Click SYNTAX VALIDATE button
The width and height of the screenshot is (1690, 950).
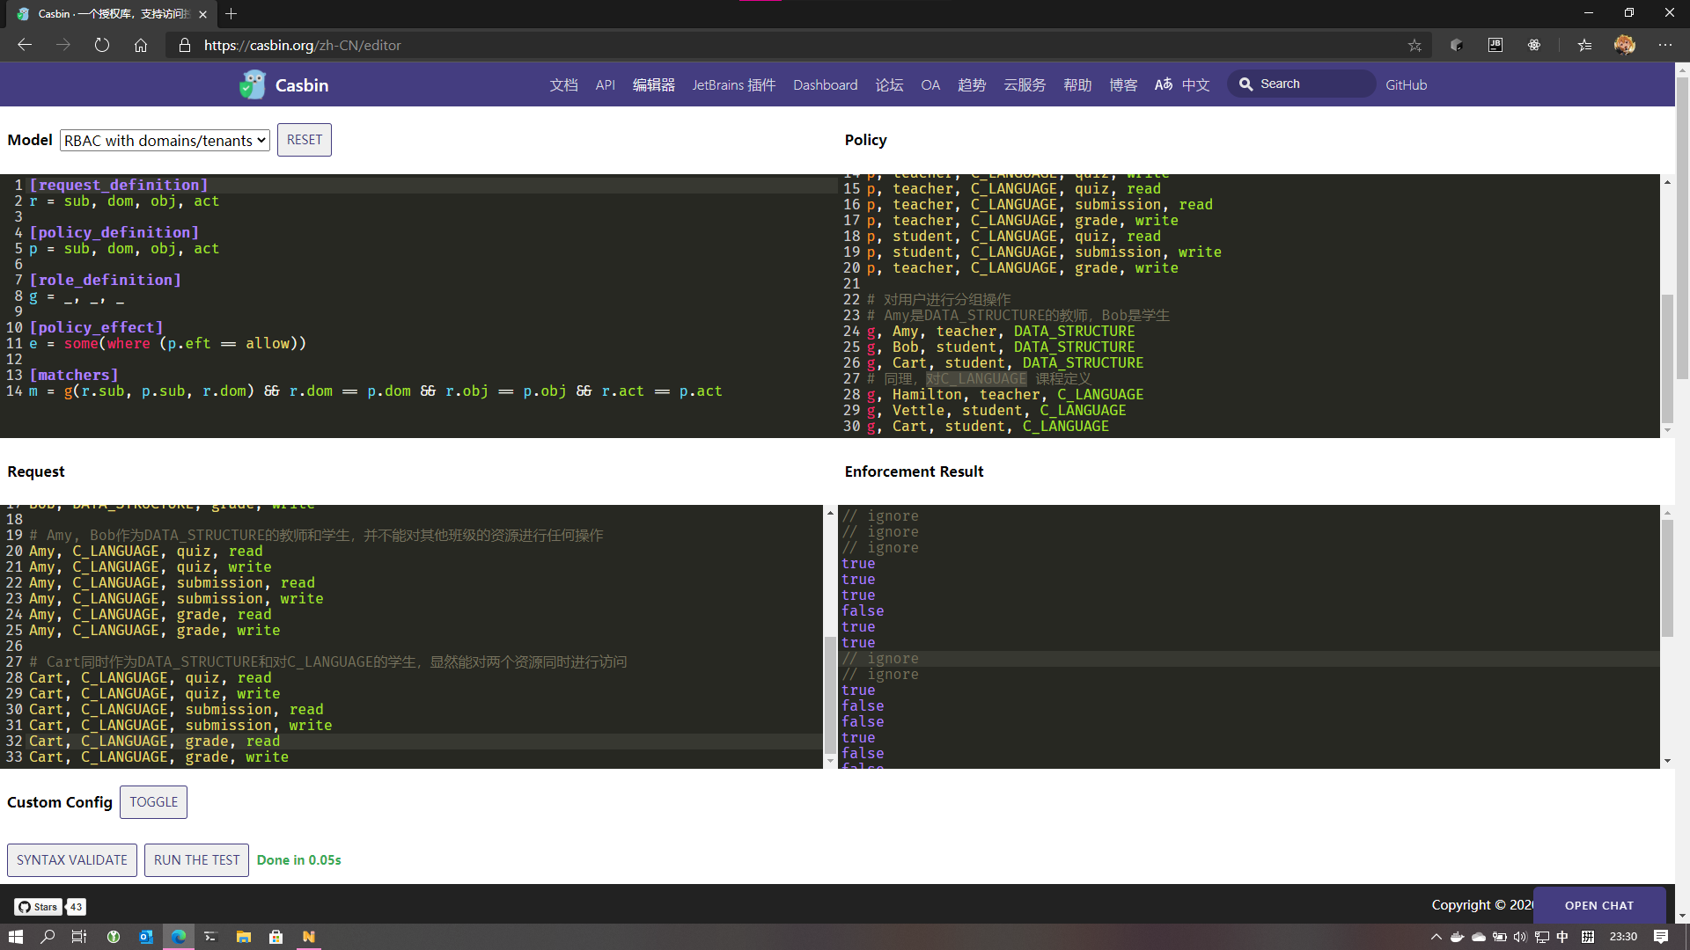tap(72, 860)
